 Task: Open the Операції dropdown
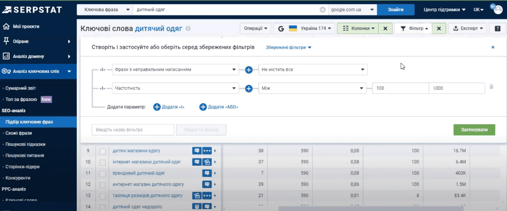tap(255, 28)
